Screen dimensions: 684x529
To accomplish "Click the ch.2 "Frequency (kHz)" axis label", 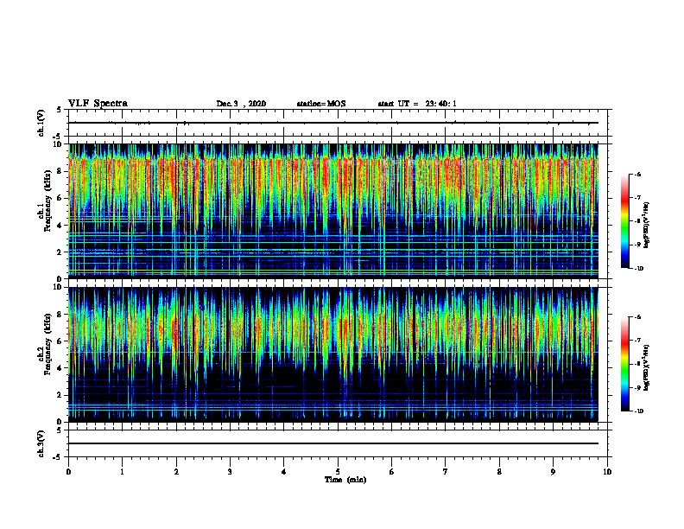I will click(48, 344).
